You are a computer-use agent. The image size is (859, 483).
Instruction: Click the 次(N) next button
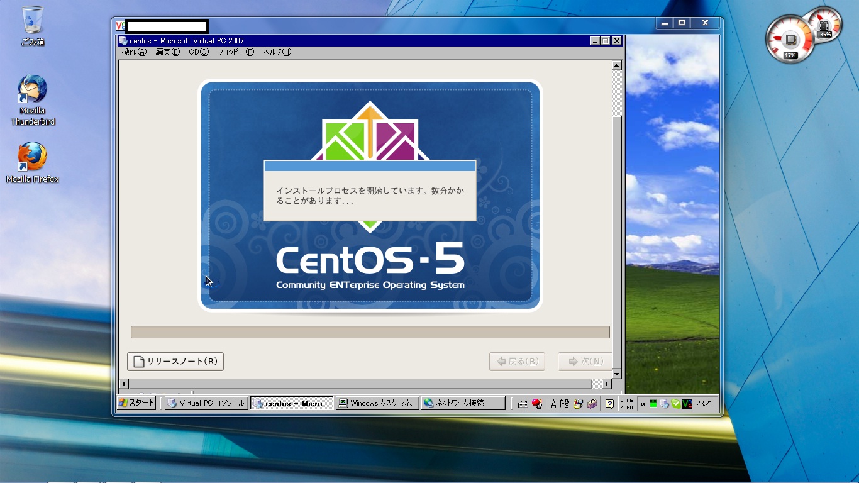pyautogui.click(x=585, y=362)
